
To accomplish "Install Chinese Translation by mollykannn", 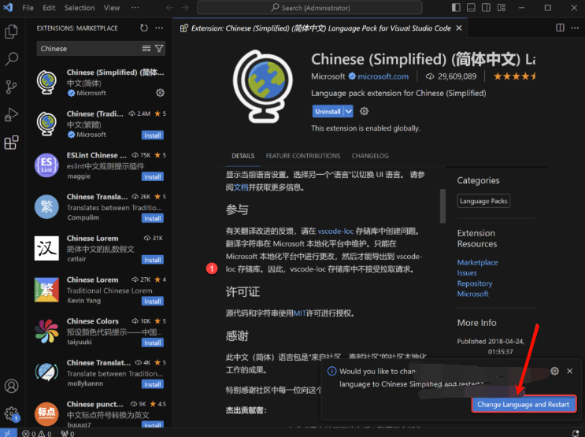I will pyautogui.click(x=153, y=383).
